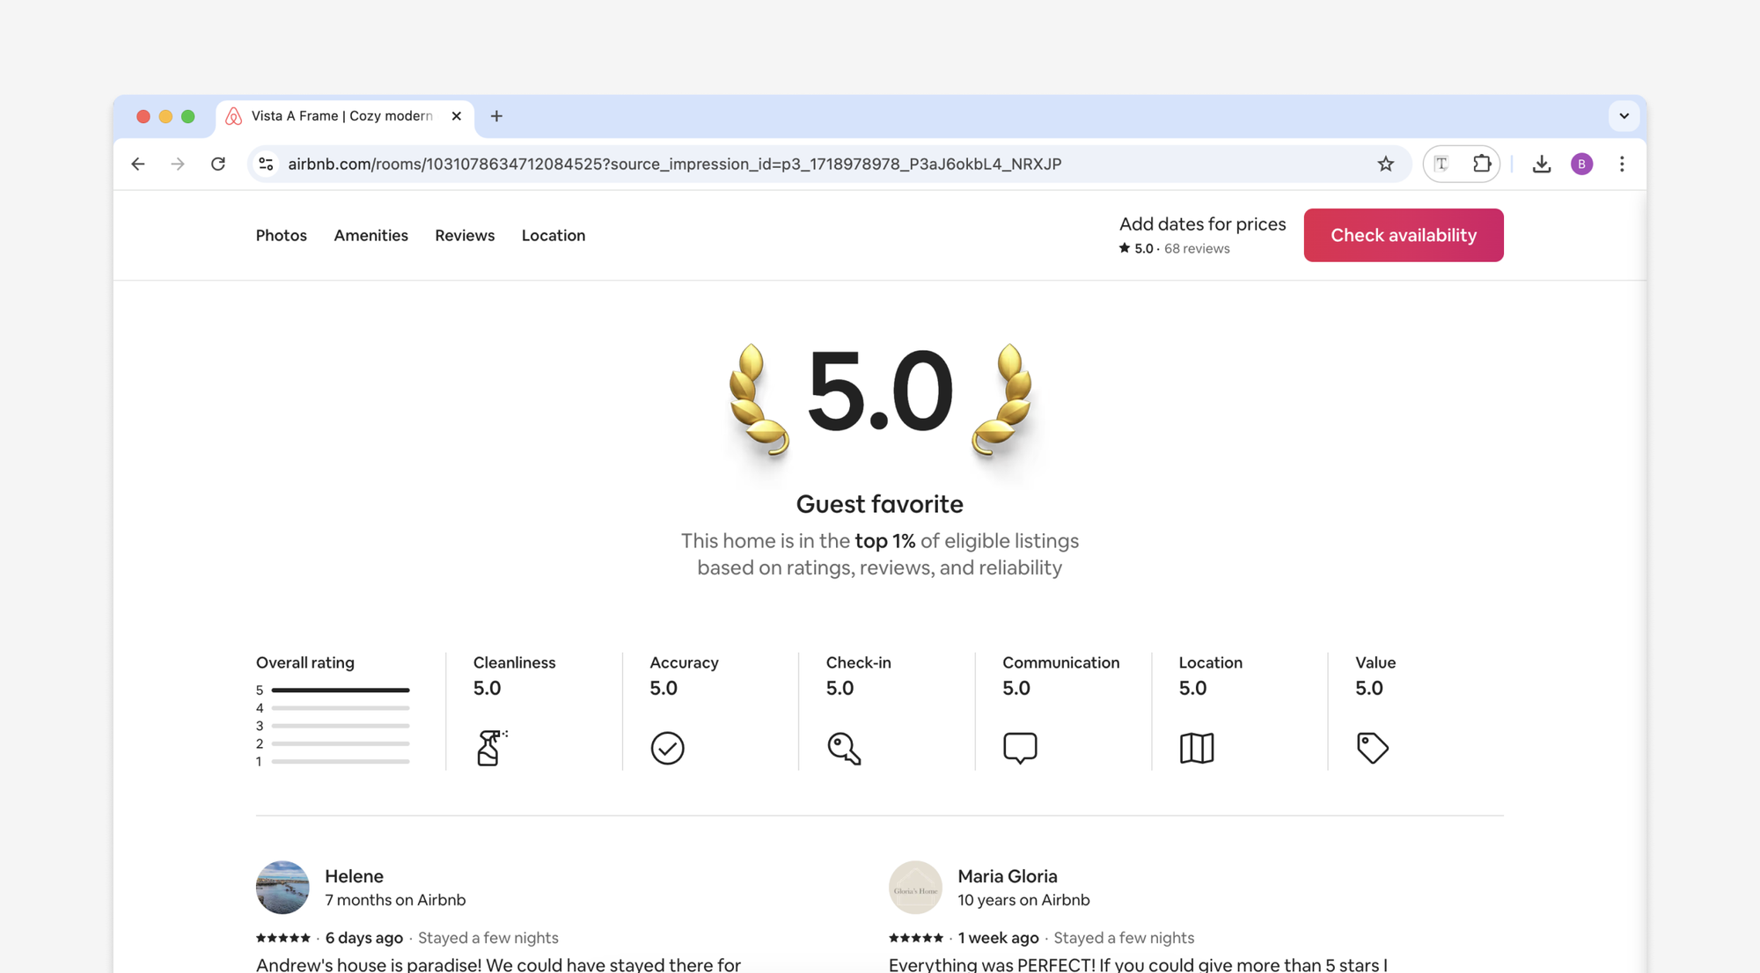Click the accuracy checkmark icon
The width and height of the screenshot is (1760, 973).
coord(668,749)
